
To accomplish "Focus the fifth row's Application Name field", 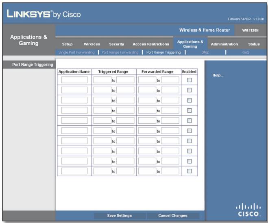I will (x=74, y=120).
